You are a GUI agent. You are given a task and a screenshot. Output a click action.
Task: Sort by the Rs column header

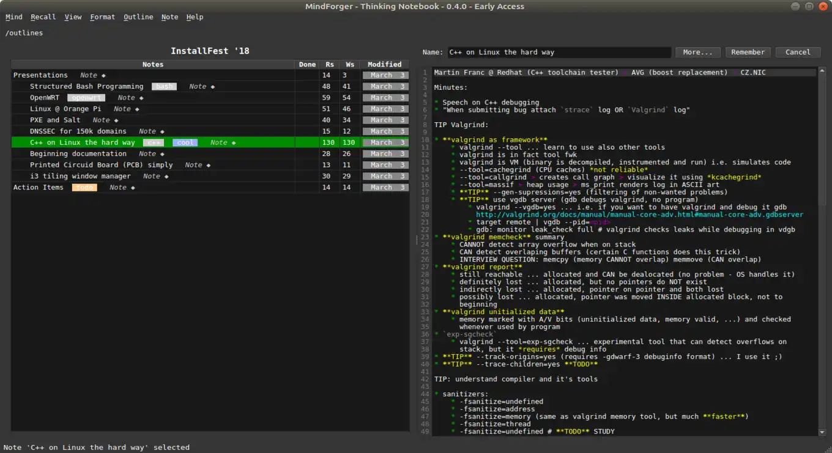point(330,64)
